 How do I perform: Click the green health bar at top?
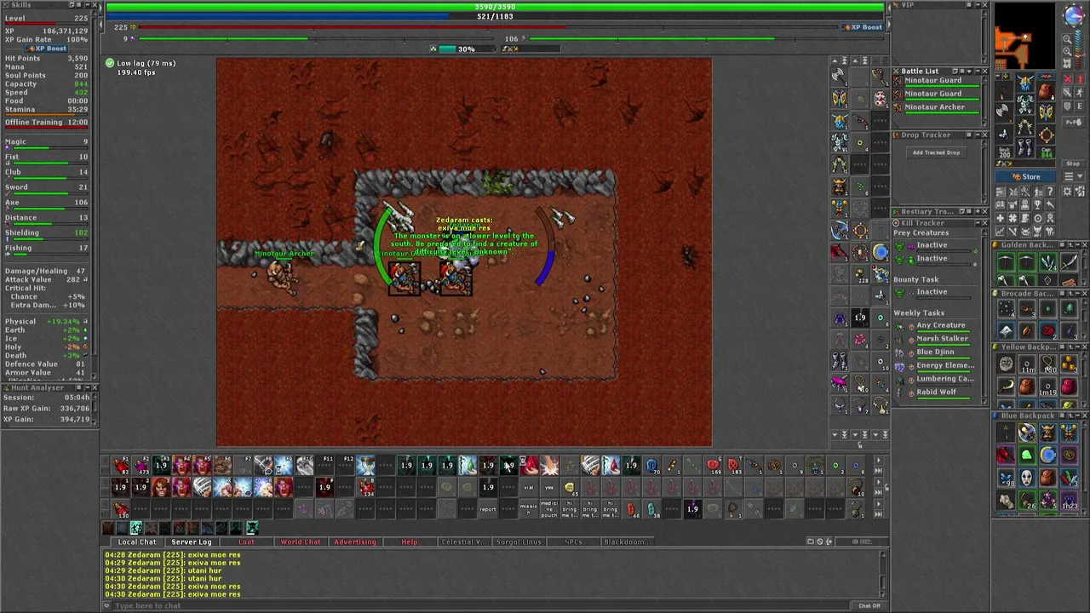495,7
